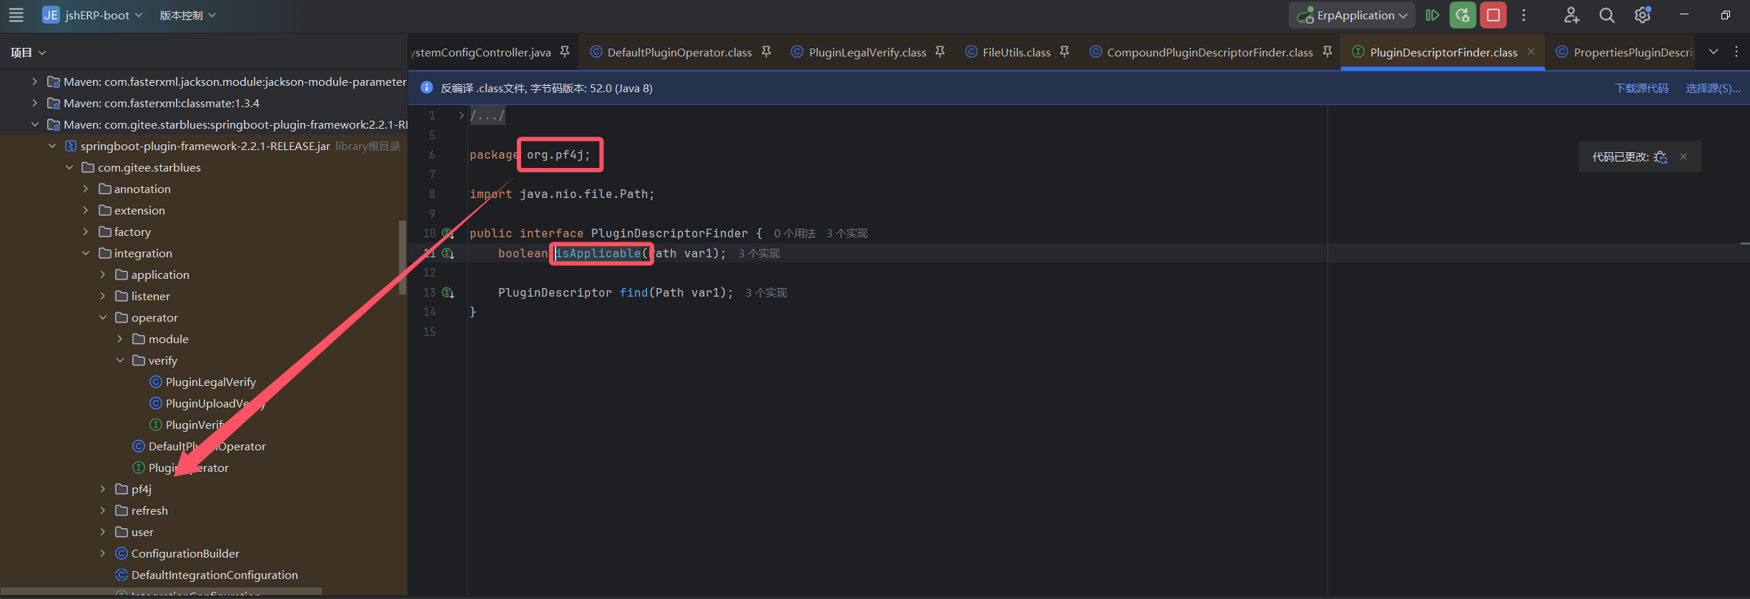Stop the running ErpApplication
Viewport: 1750px width, 599px height.
(1493, 15)
